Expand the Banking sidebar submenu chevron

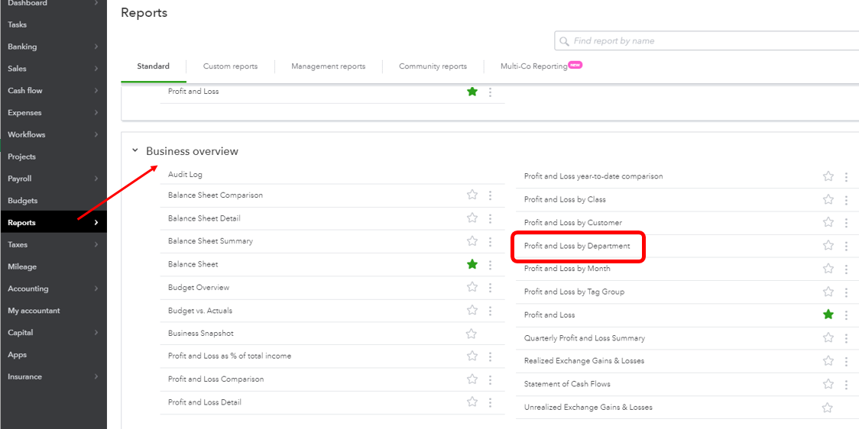coord(96,47)
